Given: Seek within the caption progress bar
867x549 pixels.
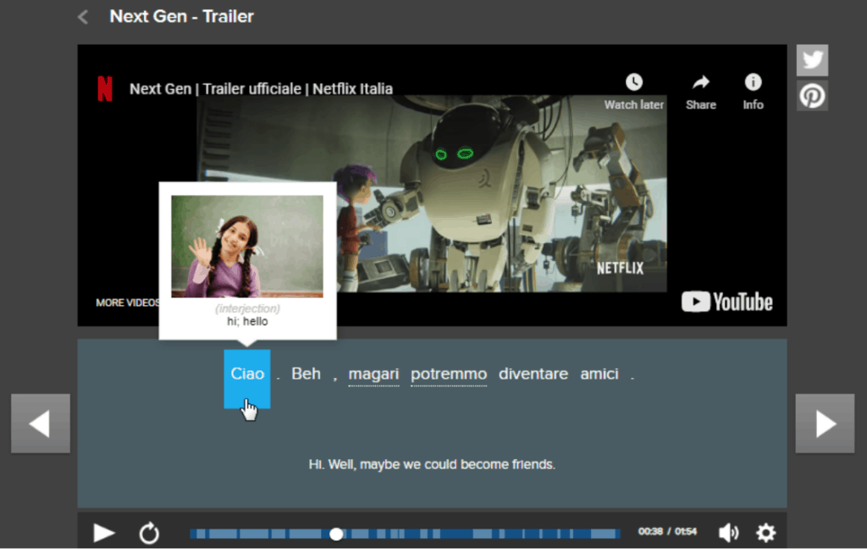Looking at the screenshot, I should 405,534.
